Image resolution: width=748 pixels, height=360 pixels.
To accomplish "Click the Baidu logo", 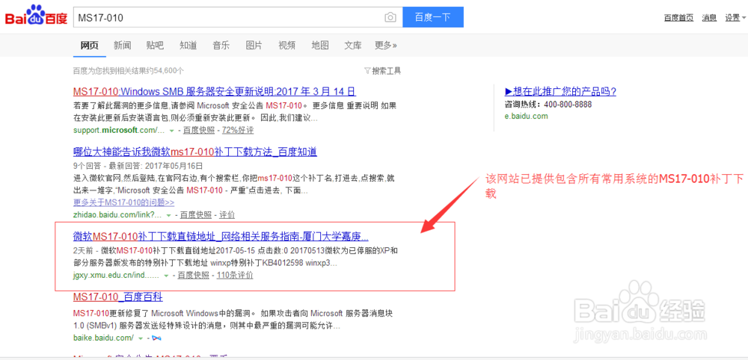I will click(x=36, y=16).
